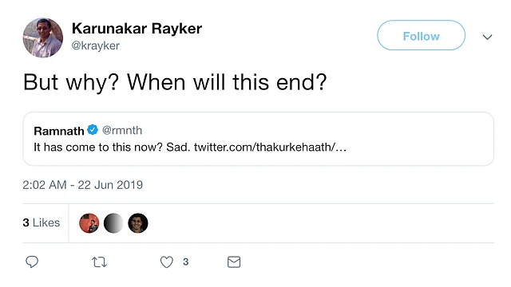Open the first liker's red avatar
This screenshot has width=511, height=287.
click(x=89, y=223)
